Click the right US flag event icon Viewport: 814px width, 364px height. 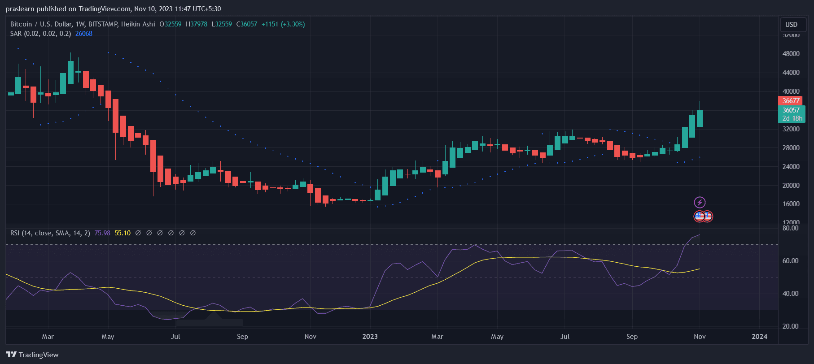[x=708, y=217]
